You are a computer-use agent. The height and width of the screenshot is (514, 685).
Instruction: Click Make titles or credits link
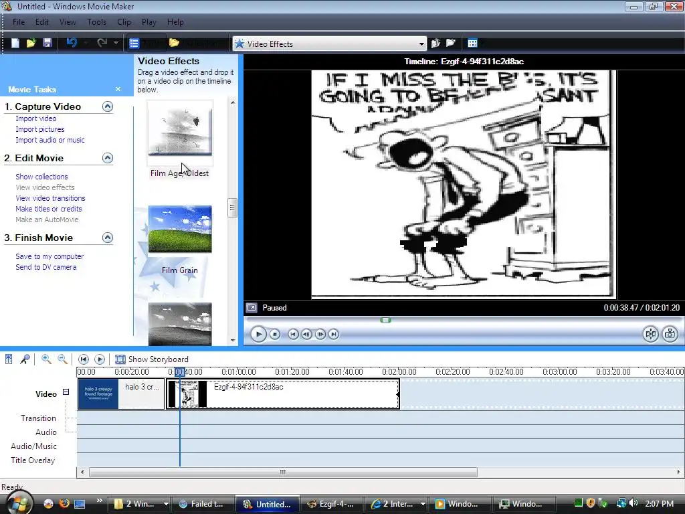48,209
